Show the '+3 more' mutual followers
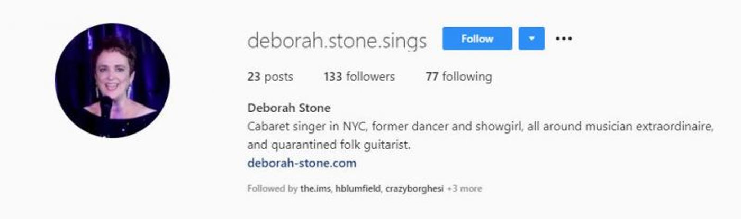Image resolution: width=741 pixels, height=219 pixels. [464, 188]
